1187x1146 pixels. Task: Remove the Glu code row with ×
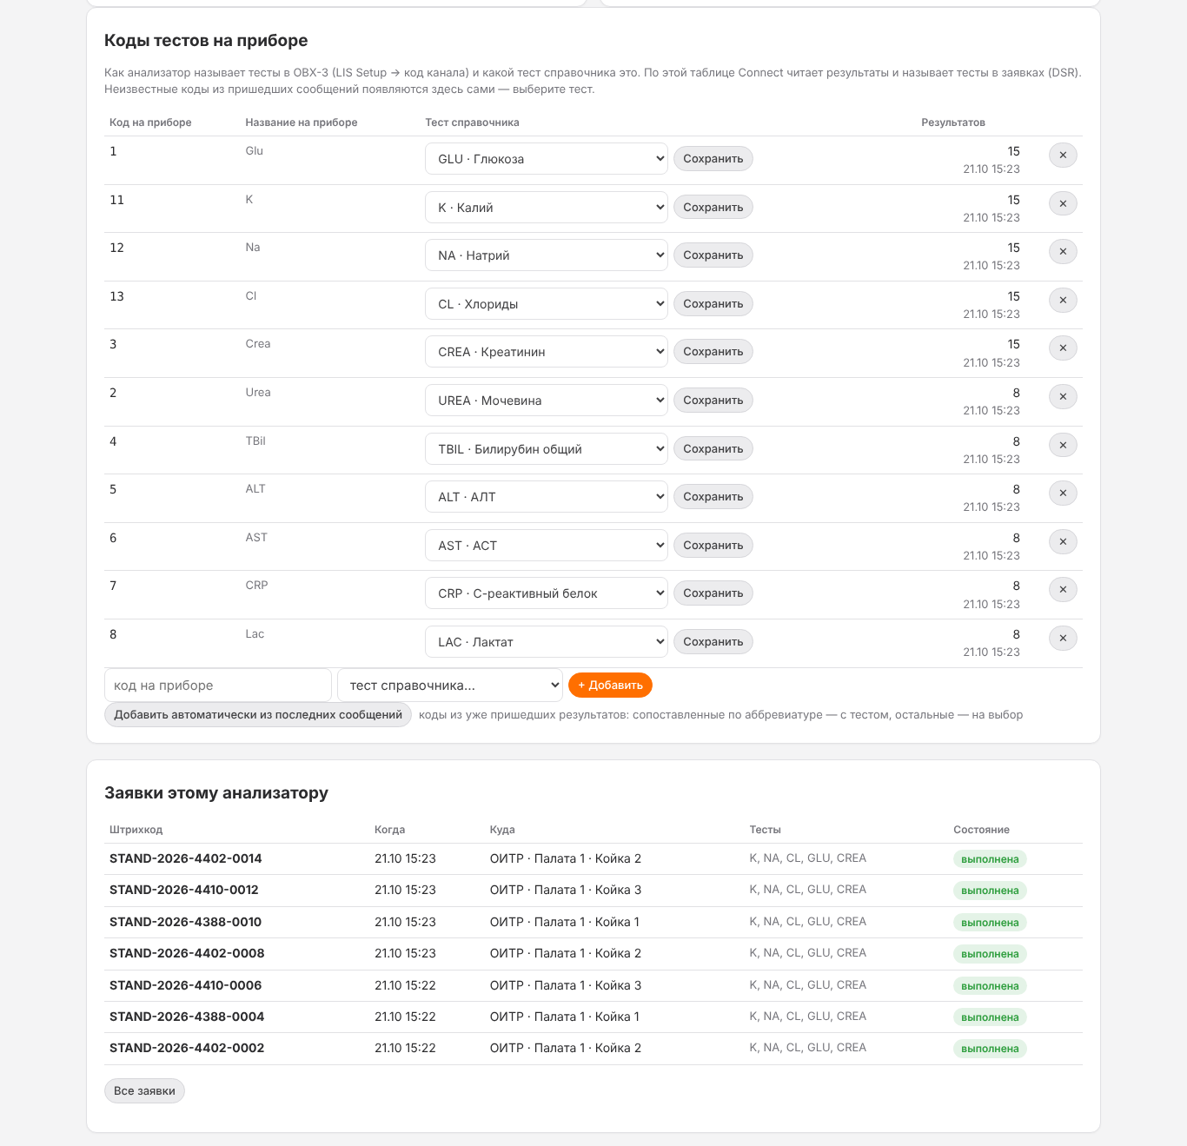[x=1063, y=156]
